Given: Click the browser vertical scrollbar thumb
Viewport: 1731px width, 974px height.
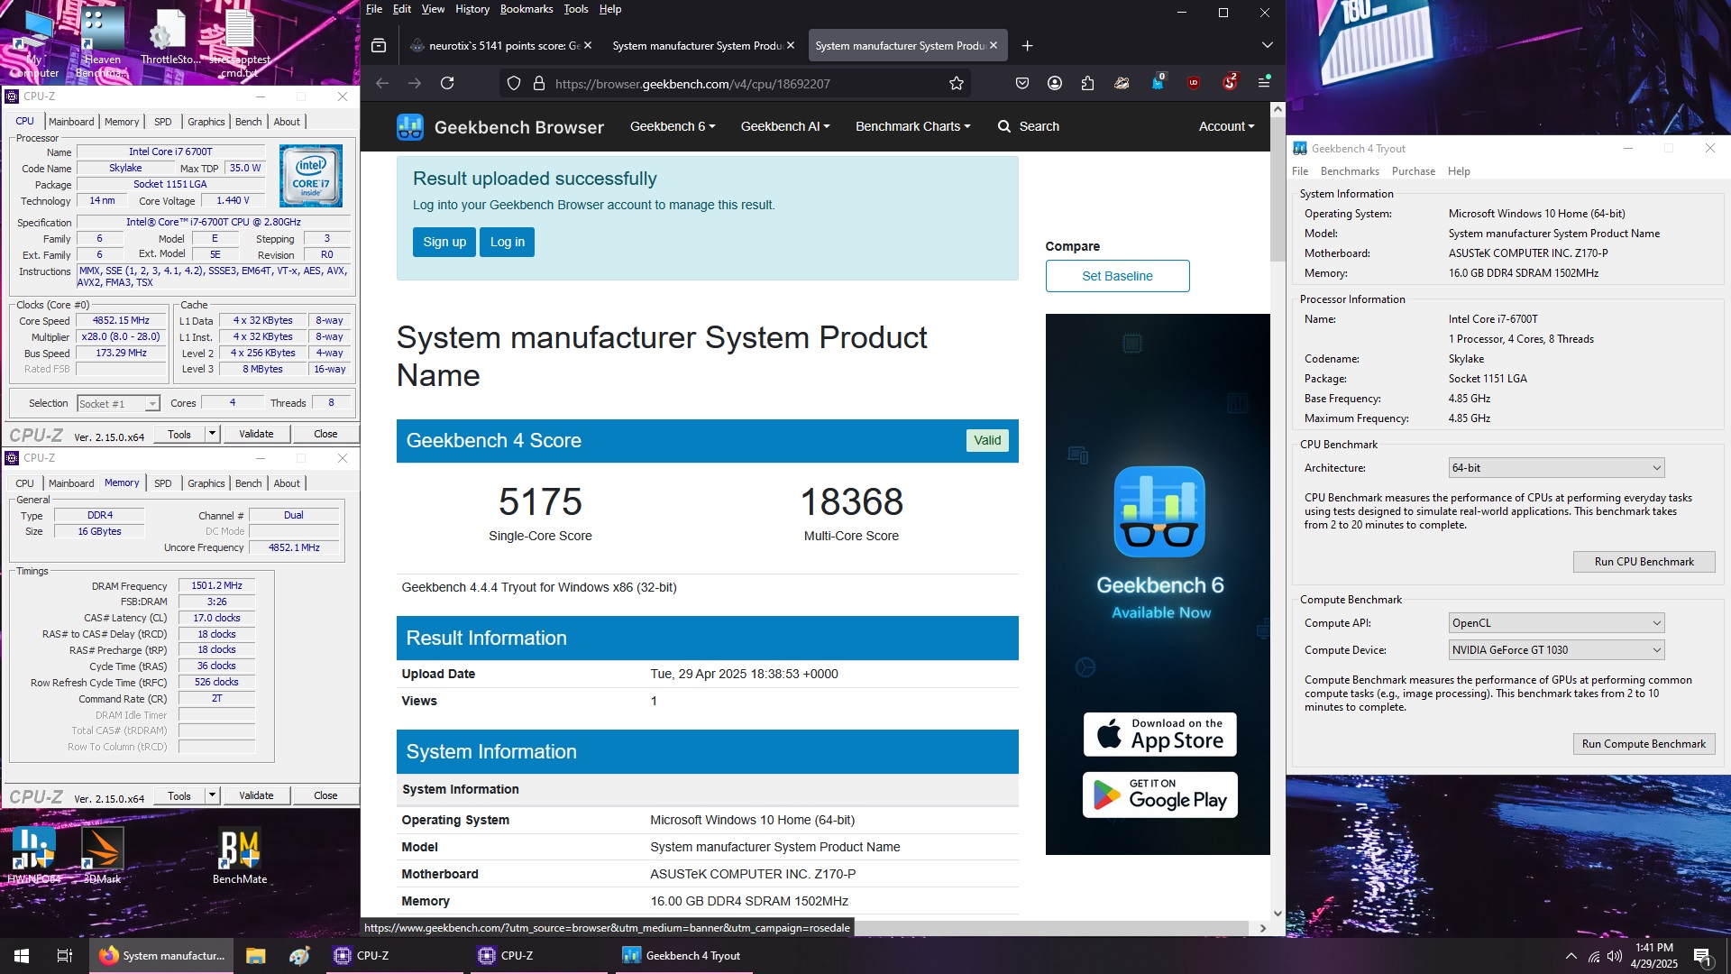Looking at the screenshot, I should pyautogui.click(x=1278, y=188).
